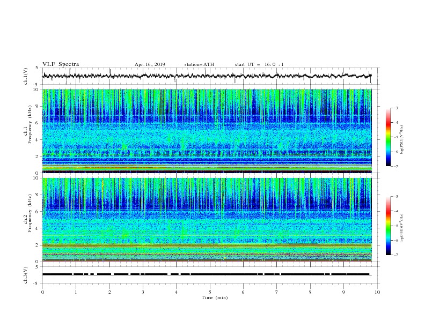Click the 'ch.1(V)' waveform axis label
This screenshot has width=425, height=328.
coord(26,76)
